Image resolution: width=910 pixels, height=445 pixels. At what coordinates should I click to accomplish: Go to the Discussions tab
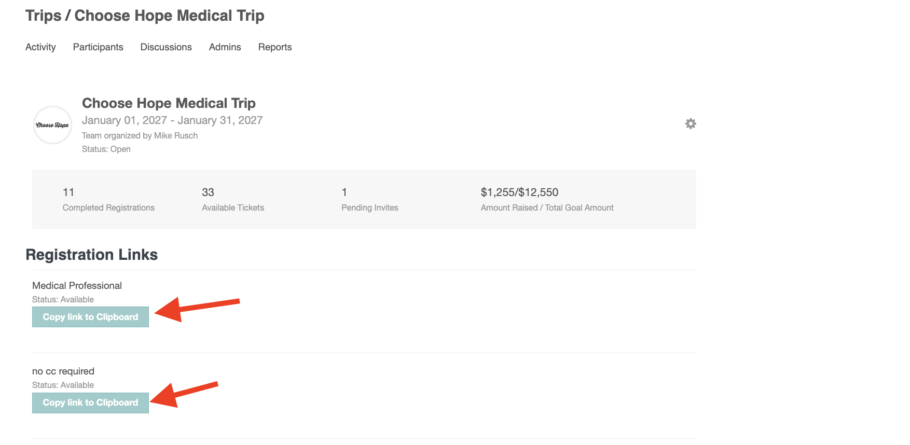[x=166, y=47]
